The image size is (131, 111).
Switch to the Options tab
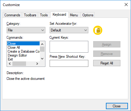click(88, 15)
